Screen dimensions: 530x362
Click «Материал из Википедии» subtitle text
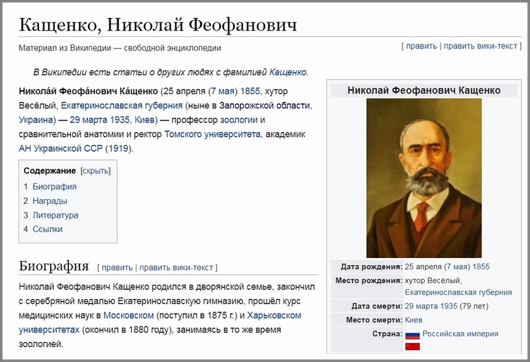pos(64,48)
